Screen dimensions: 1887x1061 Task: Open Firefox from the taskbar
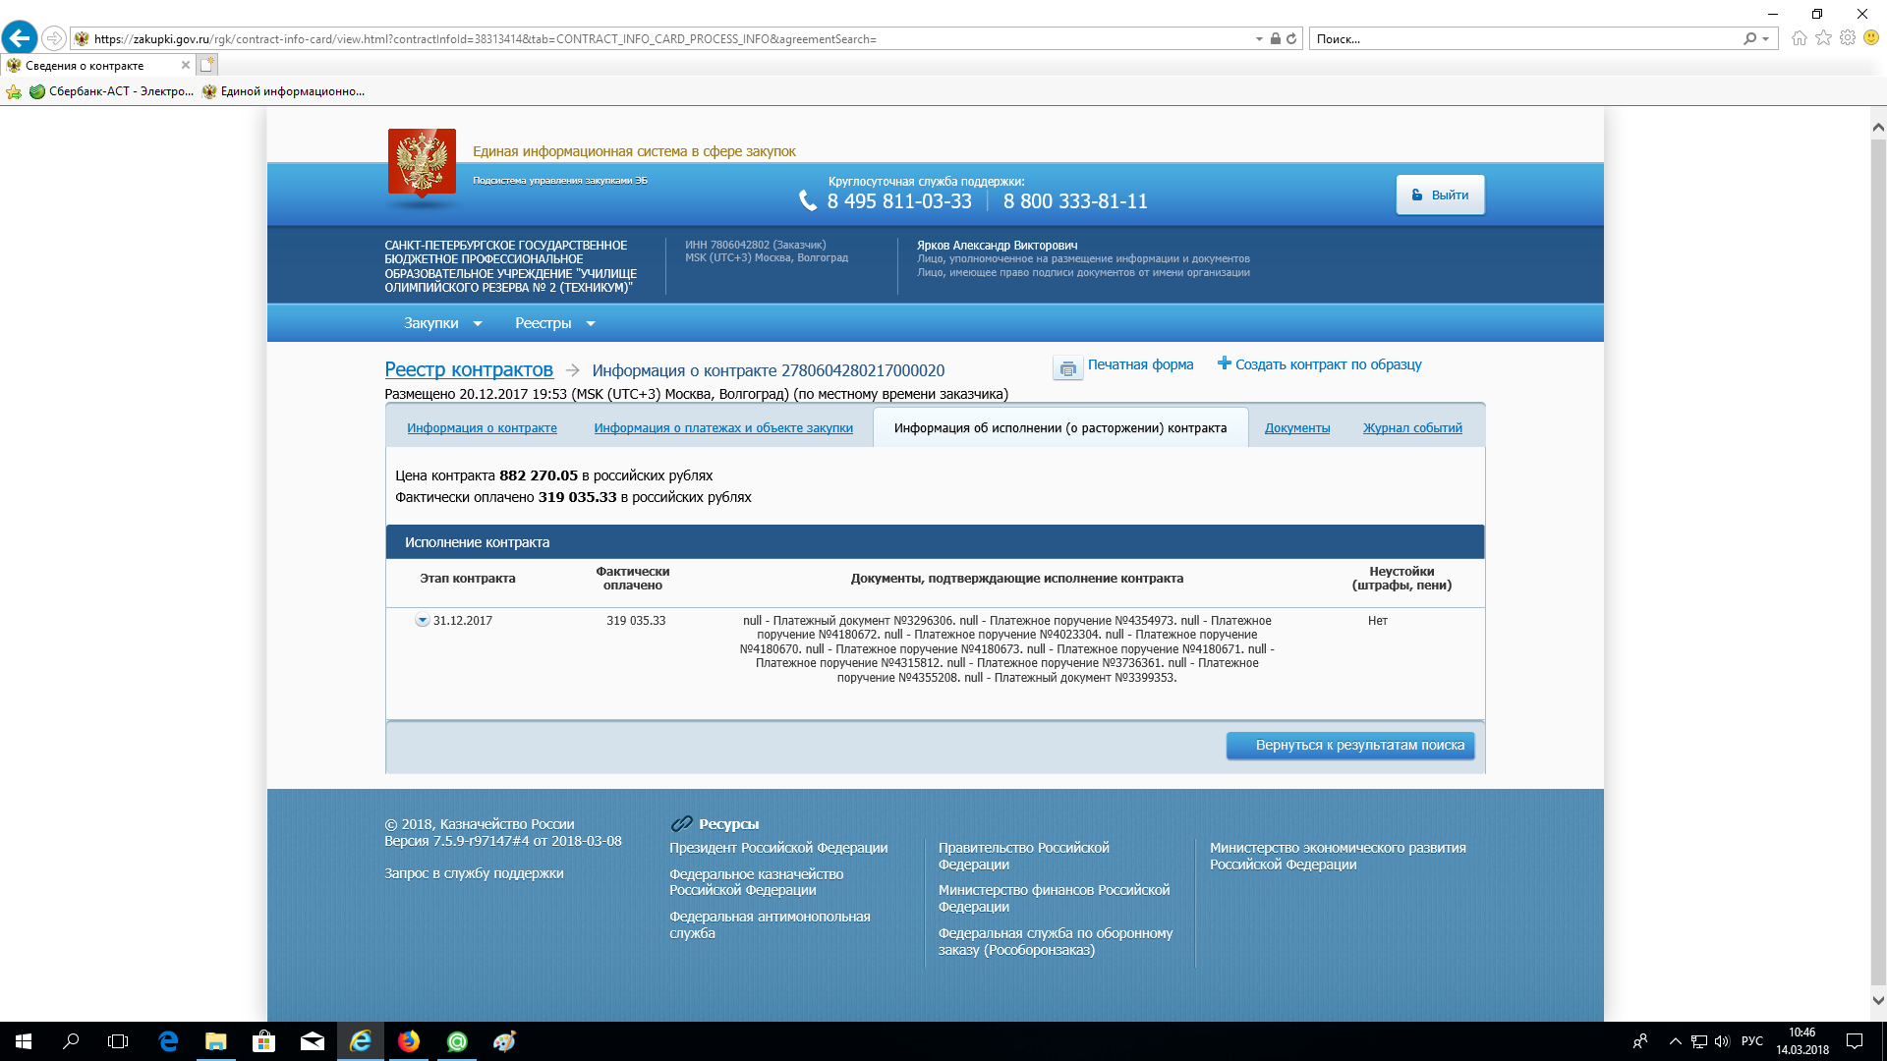point(409,1041)
